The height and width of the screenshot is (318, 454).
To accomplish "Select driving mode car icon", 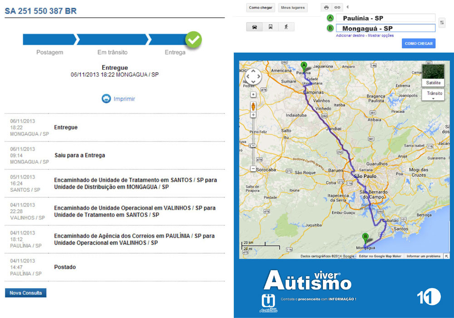I will (x=254, y=27).
